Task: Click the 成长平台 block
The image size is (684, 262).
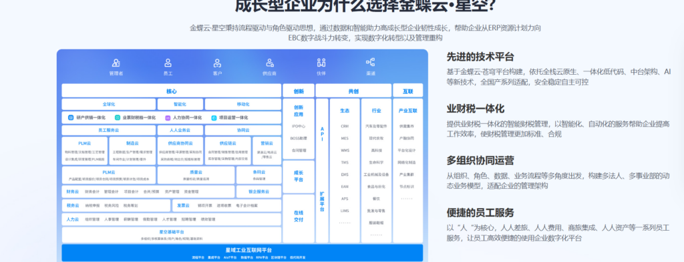Action: click(299, 176)
